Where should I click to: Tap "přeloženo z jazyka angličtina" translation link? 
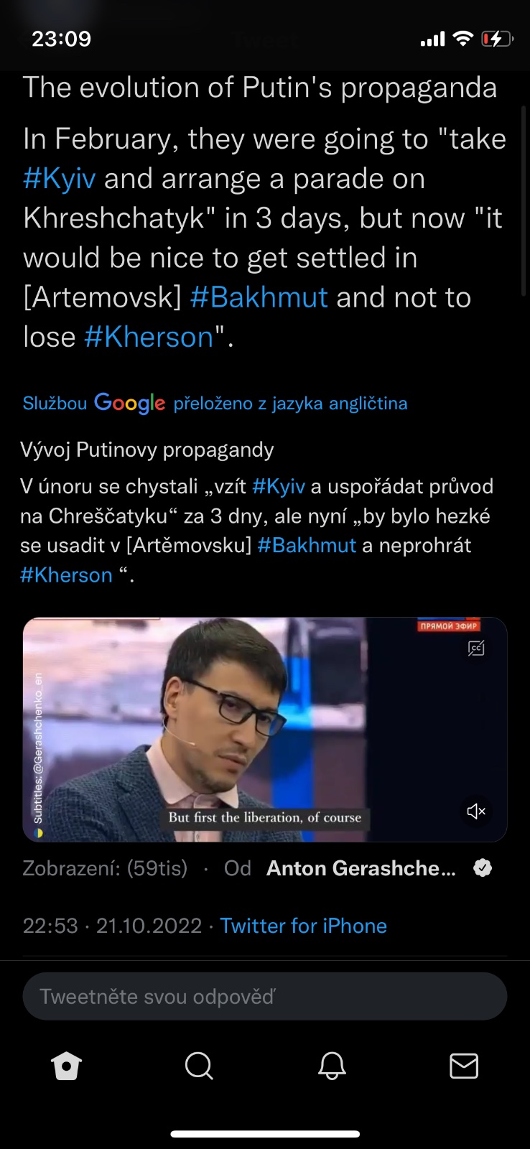coord(290,404)
